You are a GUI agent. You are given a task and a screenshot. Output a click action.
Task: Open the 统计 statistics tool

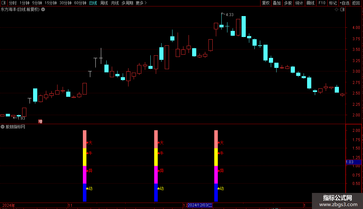(x=299, y=3)
